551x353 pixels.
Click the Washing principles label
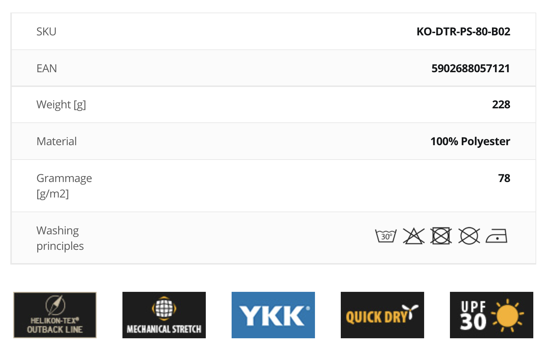(60, 238)
